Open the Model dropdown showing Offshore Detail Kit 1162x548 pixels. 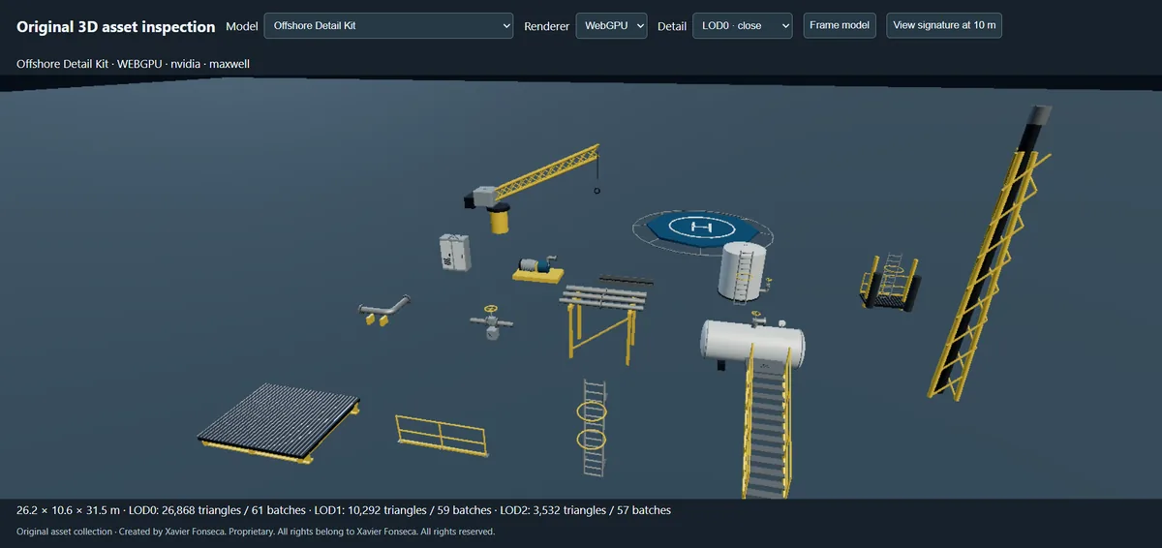click(388, 25)
